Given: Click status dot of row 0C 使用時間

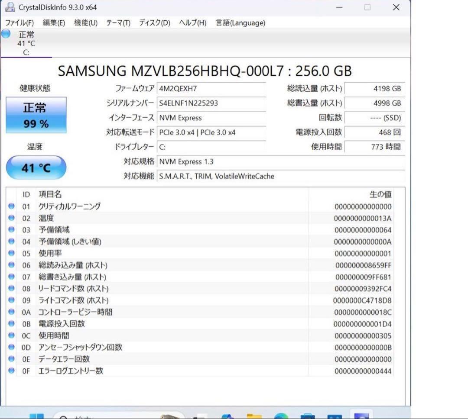Looking at the screenshot, I should 11,335.
